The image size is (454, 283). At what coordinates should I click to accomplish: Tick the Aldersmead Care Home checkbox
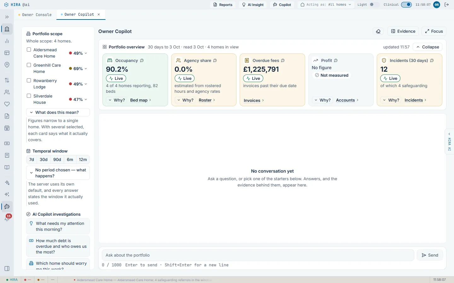[x=29, y=50]
